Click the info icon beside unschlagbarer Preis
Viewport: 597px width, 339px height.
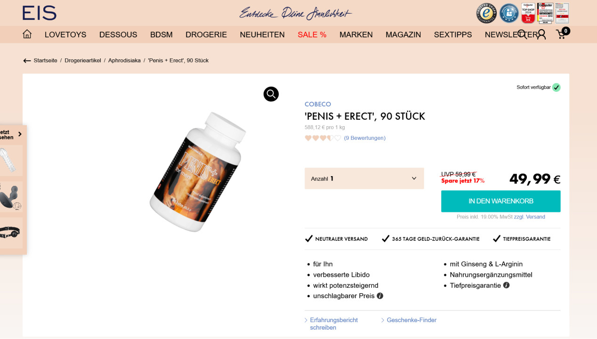click(380, 296)
